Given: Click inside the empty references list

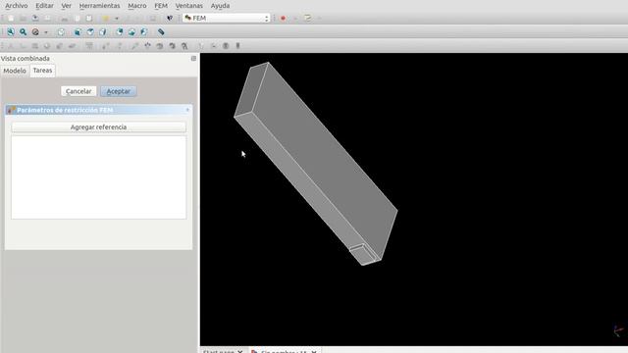Looking at the screenshot, I should pyautogui.click(x=98, y=176).
